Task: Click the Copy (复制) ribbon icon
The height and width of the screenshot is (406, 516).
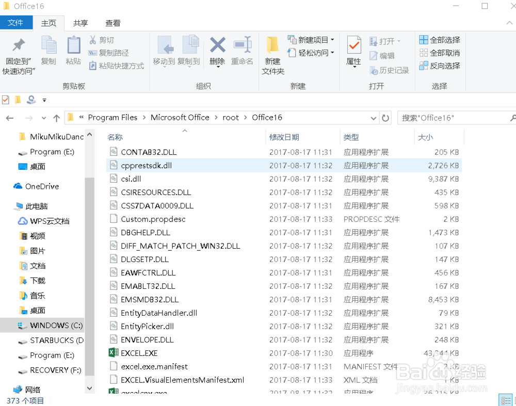Action: point(49,45)
